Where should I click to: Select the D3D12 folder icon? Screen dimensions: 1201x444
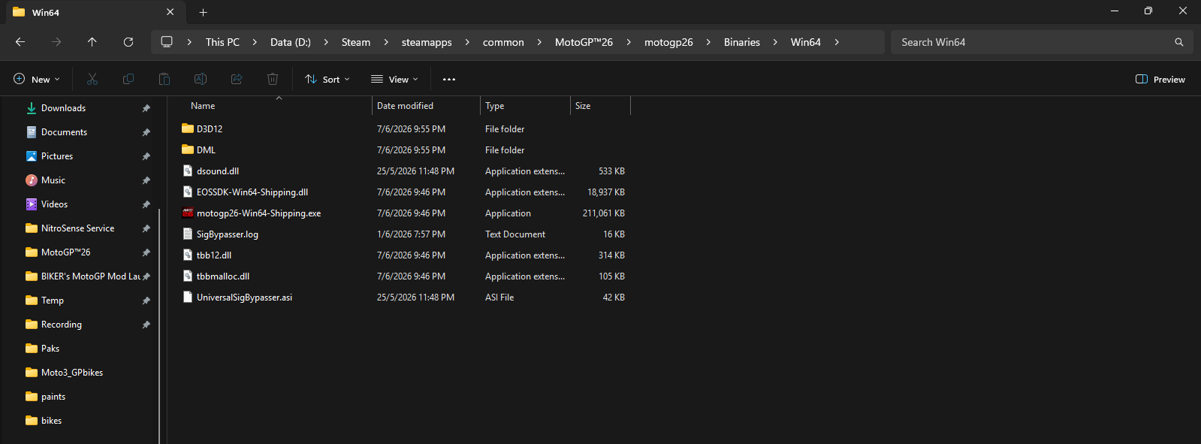[x=188, y=128]
